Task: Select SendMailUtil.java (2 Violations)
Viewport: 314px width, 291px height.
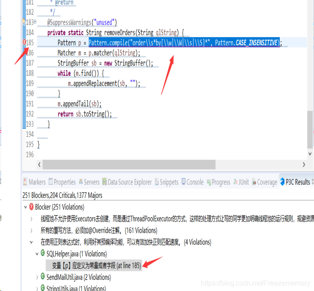Action: pos(78,277)
